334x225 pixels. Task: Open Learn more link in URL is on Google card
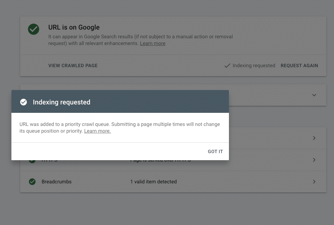(152, 43)
